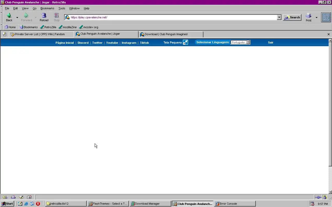Open the Tiktok link

(x=144, y=43)
